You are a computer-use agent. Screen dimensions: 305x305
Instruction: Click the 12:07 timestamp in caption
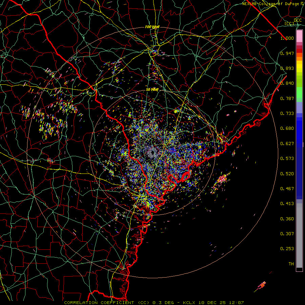tap(236, 303)
